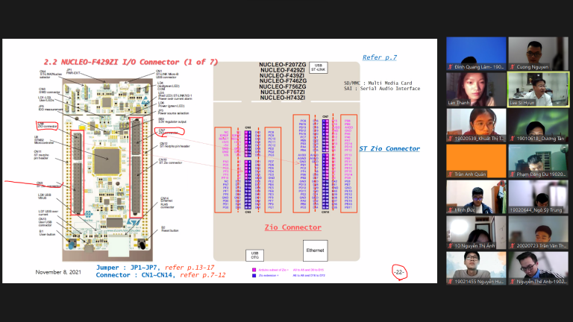Click the muted mic icon beside Nguyễn Thế Anh

pos(513,282)
